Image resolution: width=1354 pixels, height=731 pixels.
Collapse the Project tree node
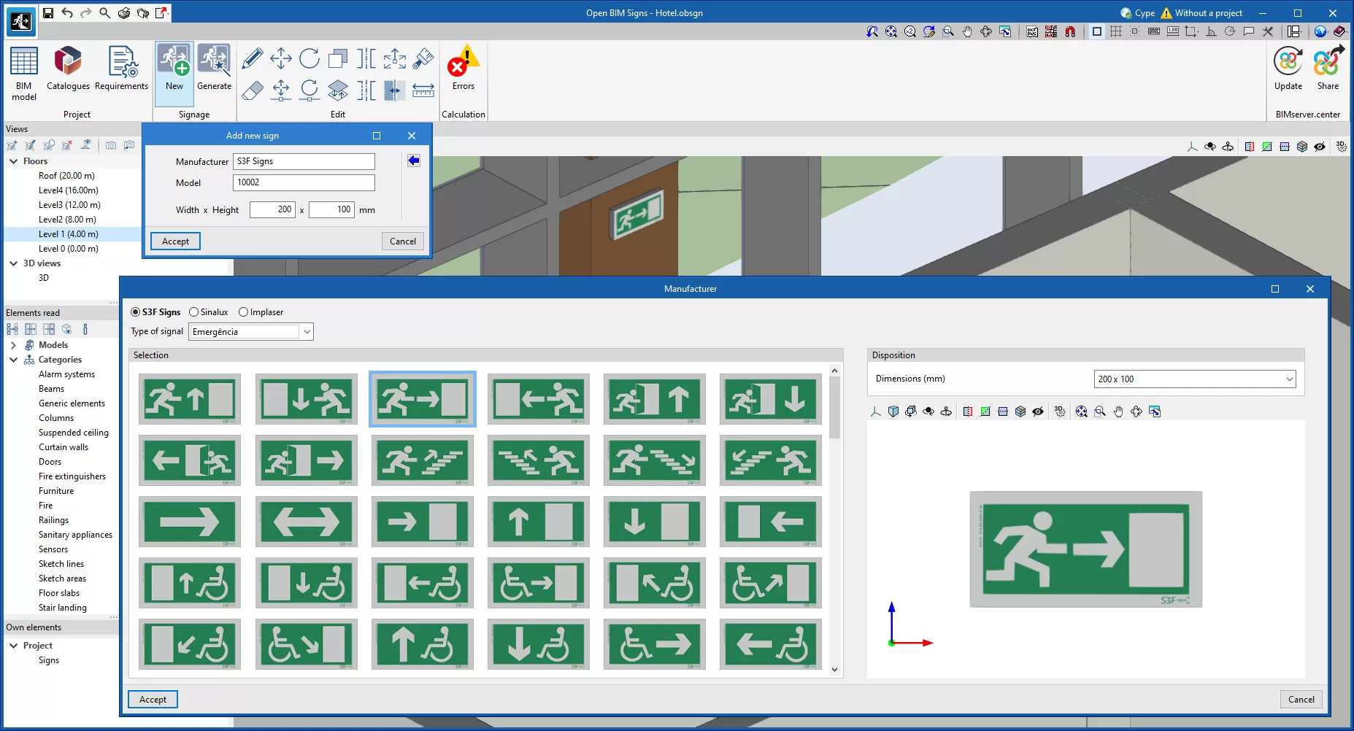[13, 646]
